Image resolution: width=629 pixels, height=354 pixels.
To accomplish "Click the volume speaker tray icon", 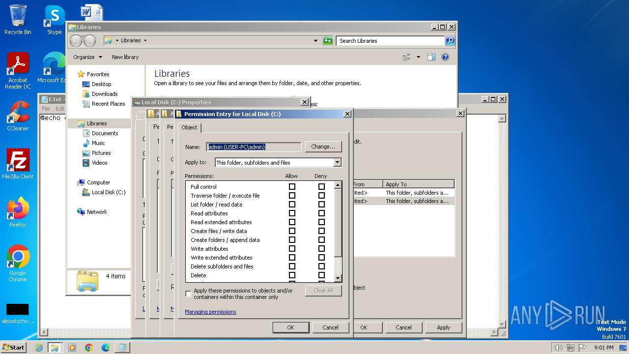I will coord(558,348).
